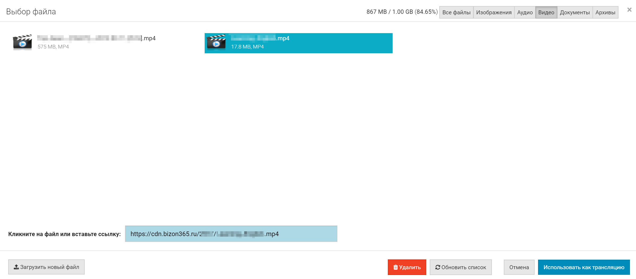Switch to the Документы tab
The height and width of the screenshot is (279, 636).
click(x=575, y=12)
